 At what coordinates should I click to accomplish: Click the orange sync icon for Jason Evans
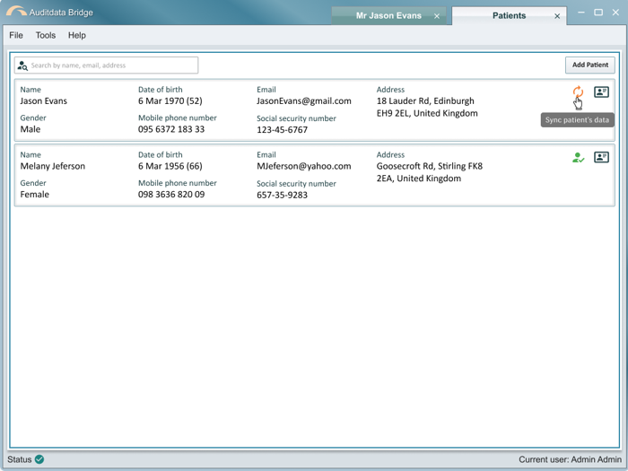coord(578,92)
